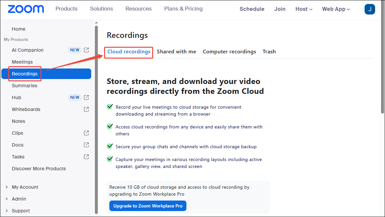385x217 pixels.
Task: Click the external link icon beside Hub
Action: (x=86, y=97)
